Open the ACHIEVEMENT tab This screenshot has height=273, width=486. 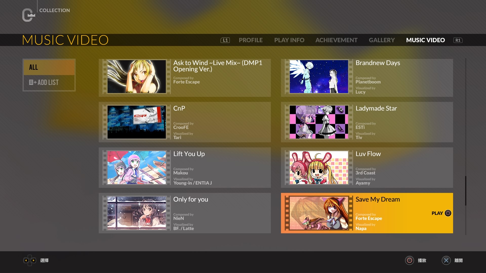pos(336,40)
